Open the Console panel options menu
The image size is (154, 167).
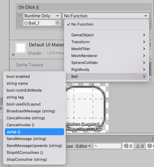152,139
